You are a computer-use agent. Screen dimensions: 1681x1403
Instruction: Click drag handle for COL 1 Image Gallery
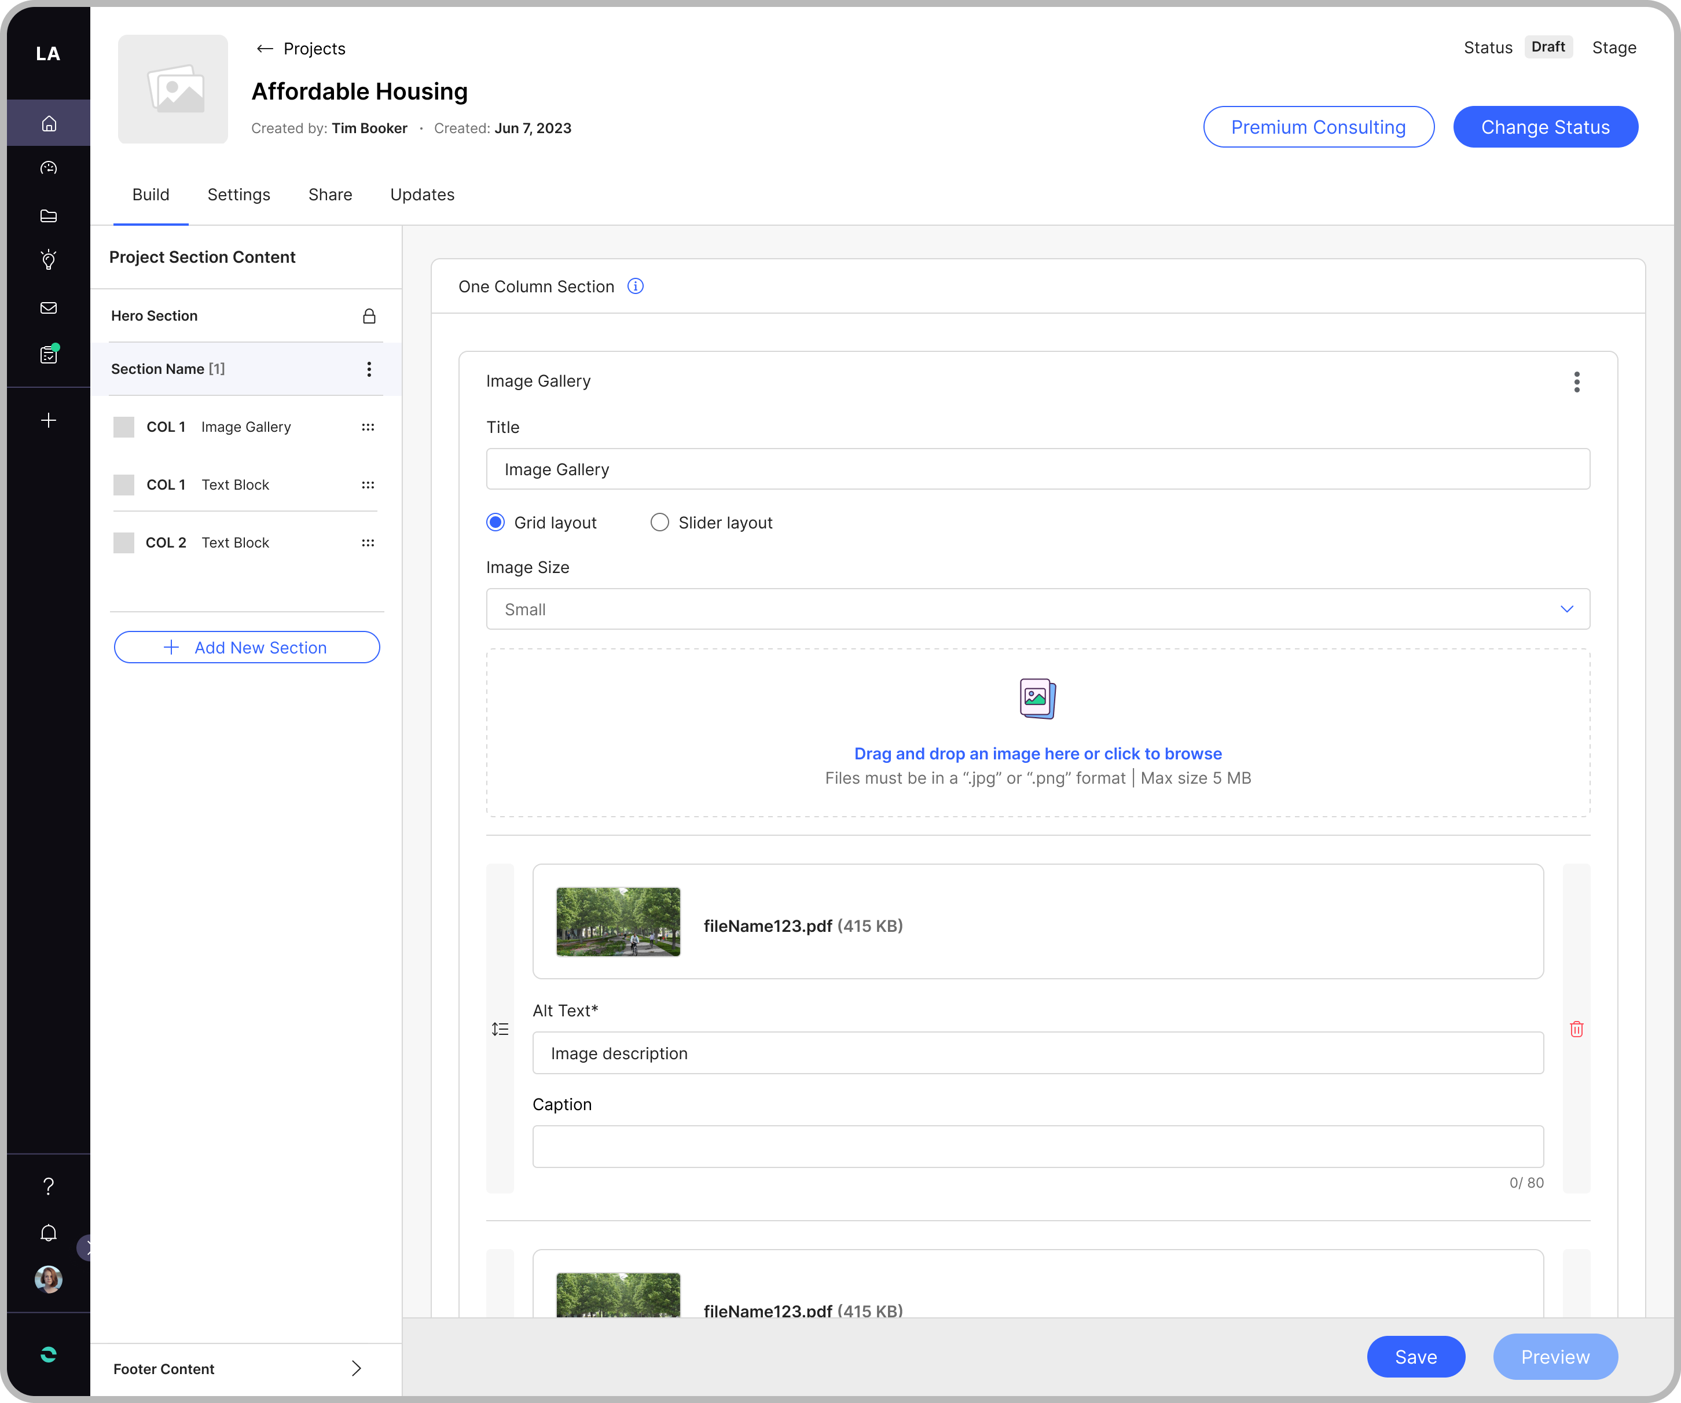tap(368, 427)
